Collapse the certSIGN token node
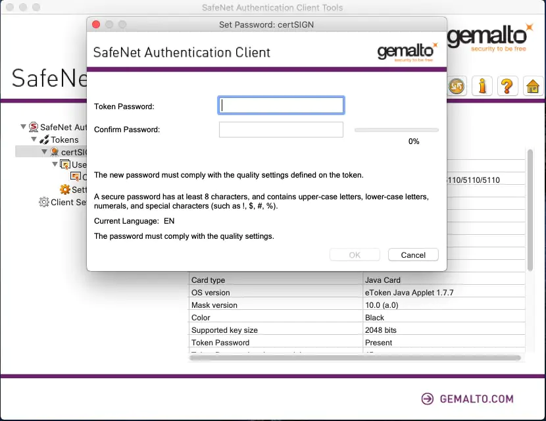The image size is (546, 421). [x=45, y=152]
